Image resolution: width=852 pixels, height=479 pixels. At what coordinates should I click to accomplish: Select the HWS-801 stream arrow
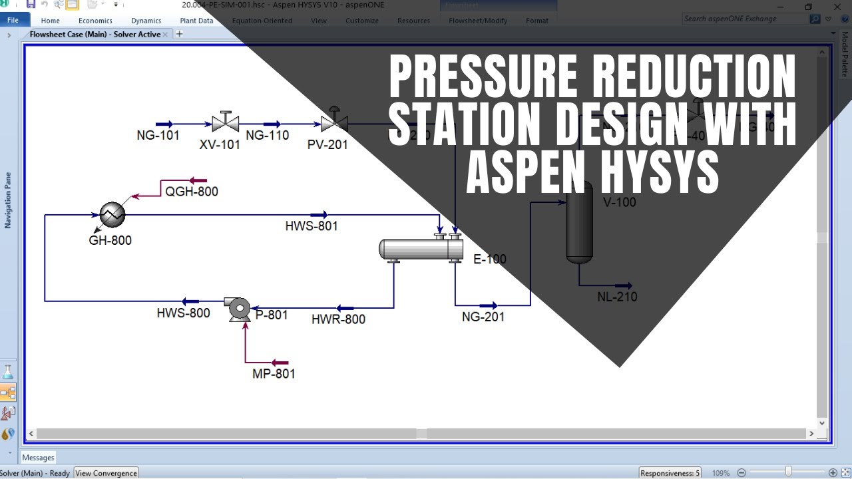319,215
